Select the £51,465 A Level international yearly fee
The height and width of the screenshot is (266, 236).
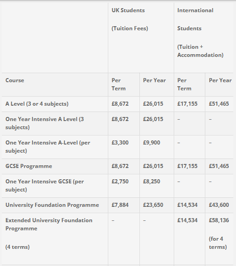[x=219, y=104]
